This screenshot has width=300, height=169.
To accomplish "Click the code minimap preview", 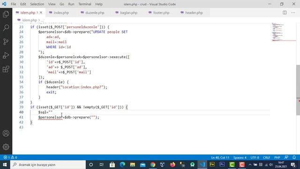I will [x=284, y=32].
